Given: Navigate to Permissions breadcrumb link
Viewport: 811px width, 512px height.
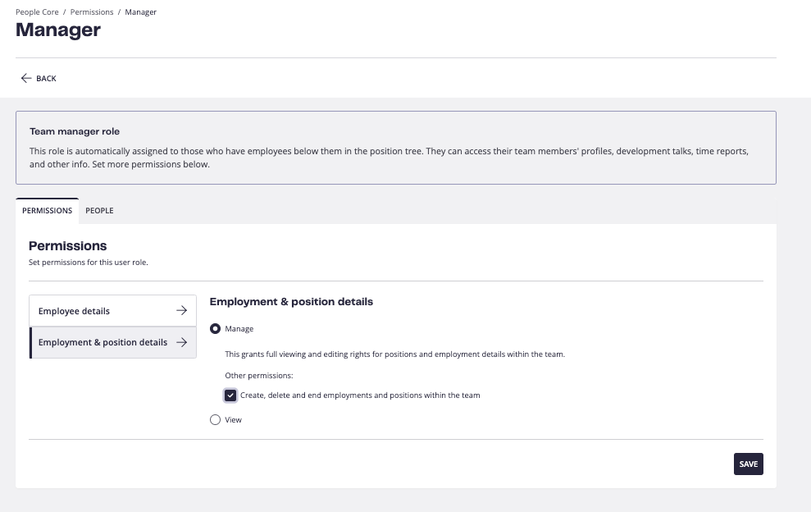Looking at the screenshot, I should (x=92, y=12).
